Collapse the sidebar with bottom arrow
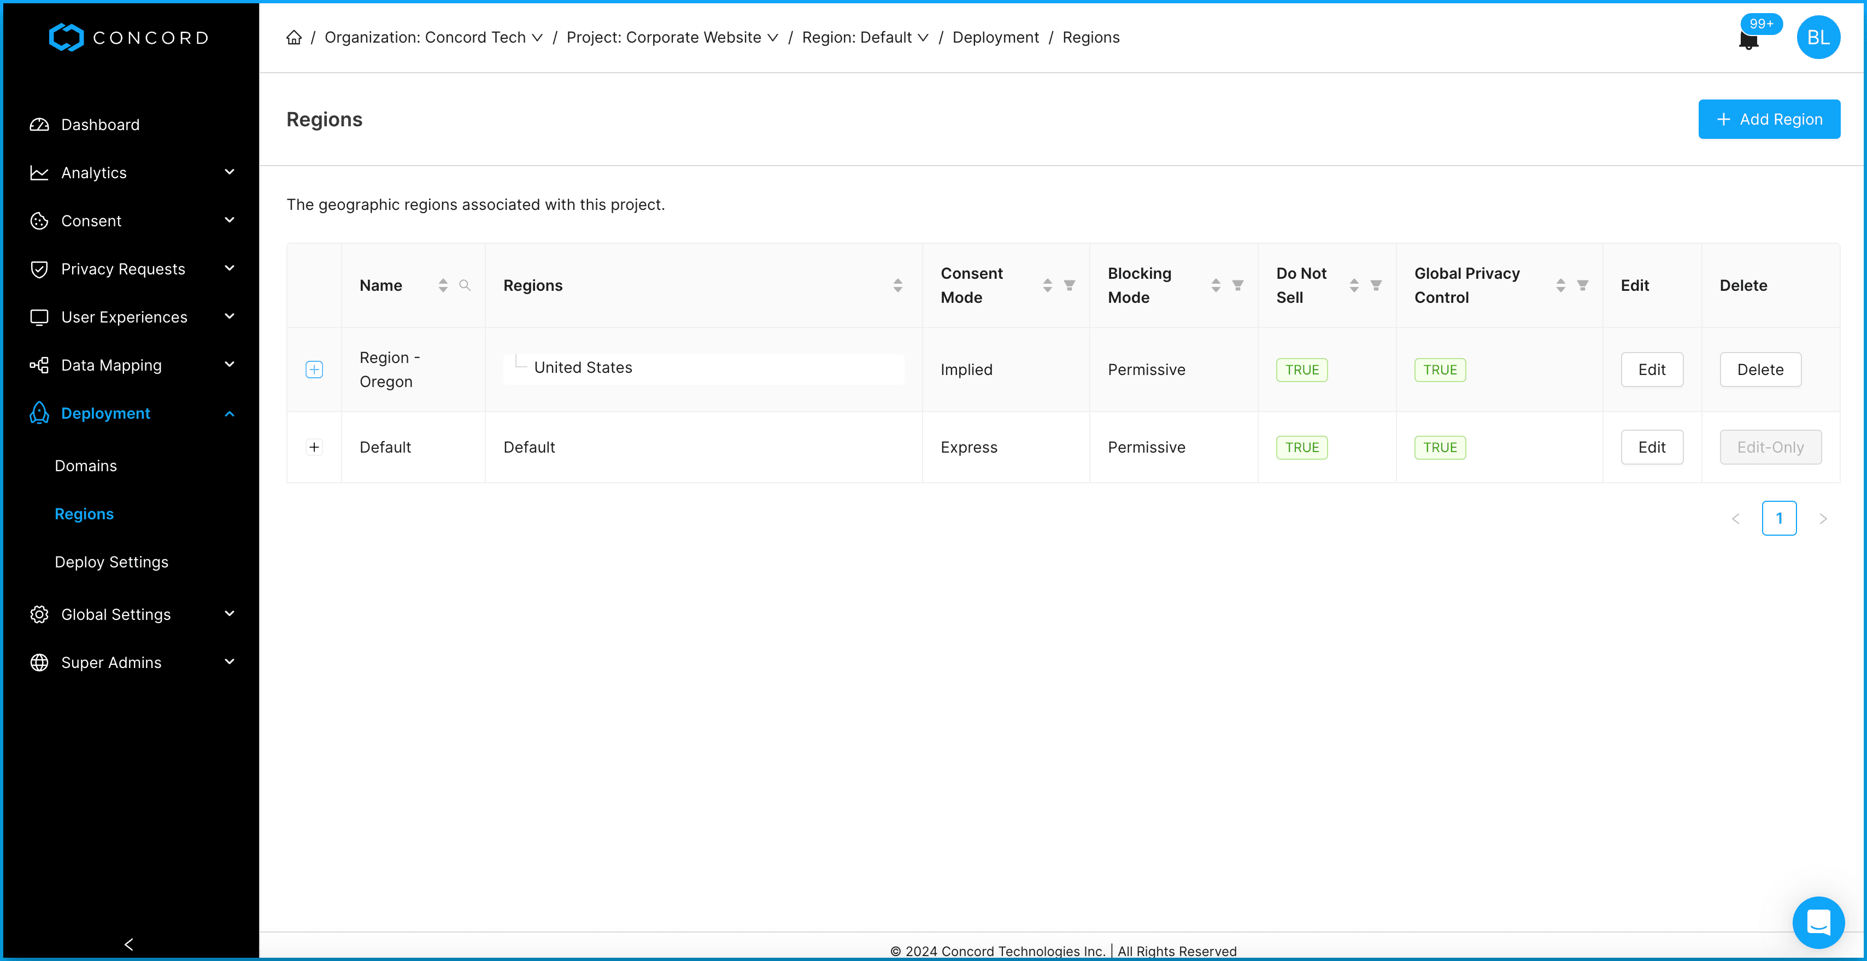The width and height of the screenshot is (1867, 961). click(x=129, y=944)
